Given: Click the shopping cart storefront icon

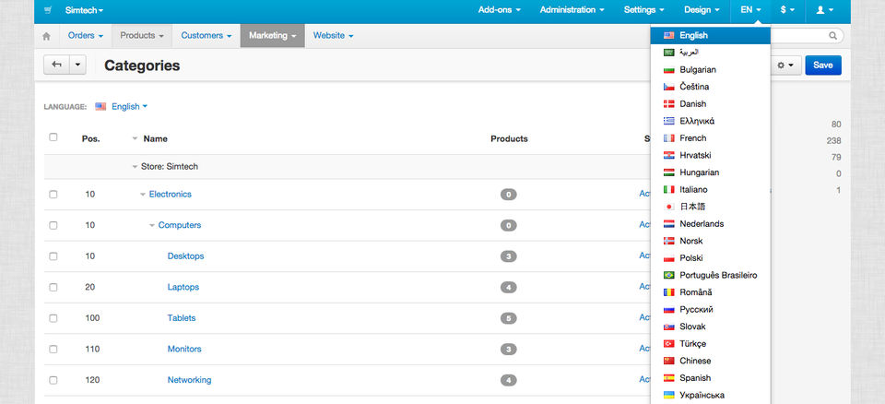Looking at the screenshot, I should [x=48, y=10].
